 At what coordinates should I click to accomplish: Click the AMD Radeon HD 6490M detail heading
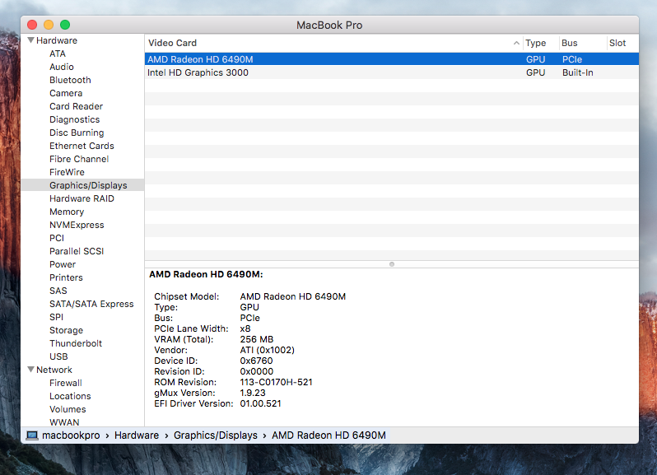tap(206, 274)
